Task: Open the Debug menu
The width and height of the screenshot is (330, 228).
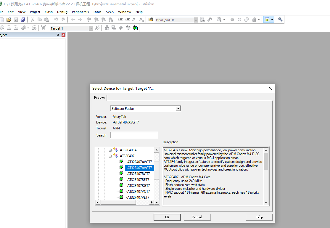Action: click(62, 12)
